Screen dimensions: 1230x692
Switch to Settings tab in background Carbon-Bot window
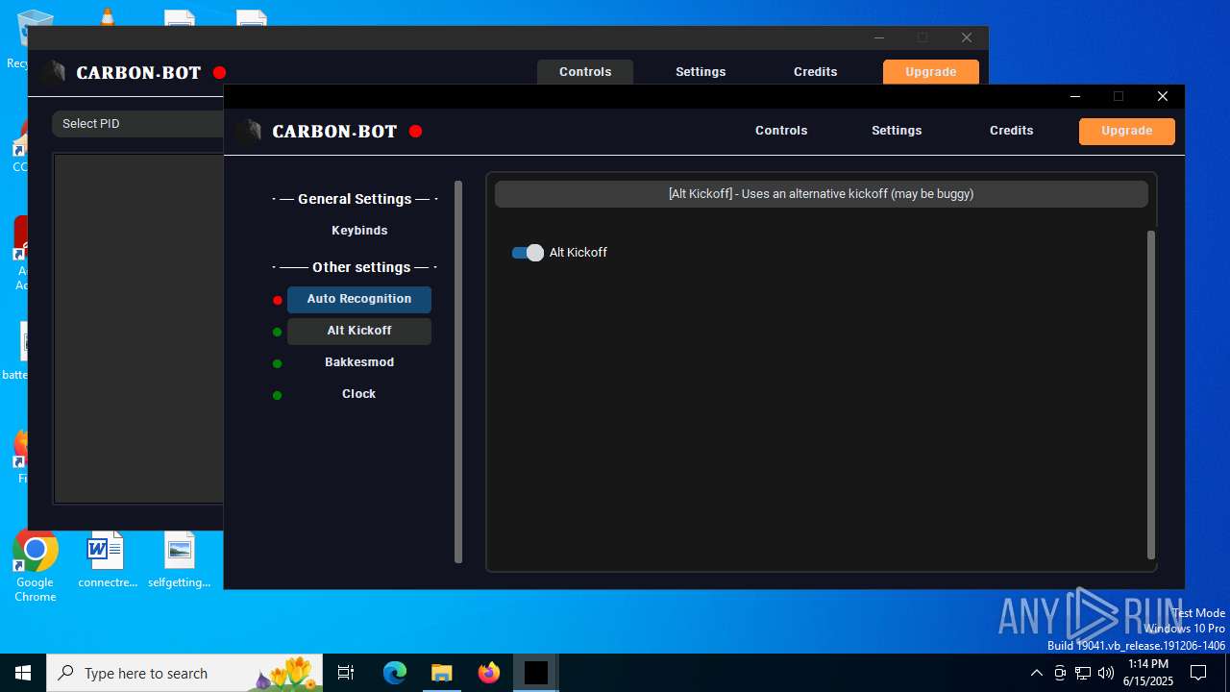[x=701, y=72]
